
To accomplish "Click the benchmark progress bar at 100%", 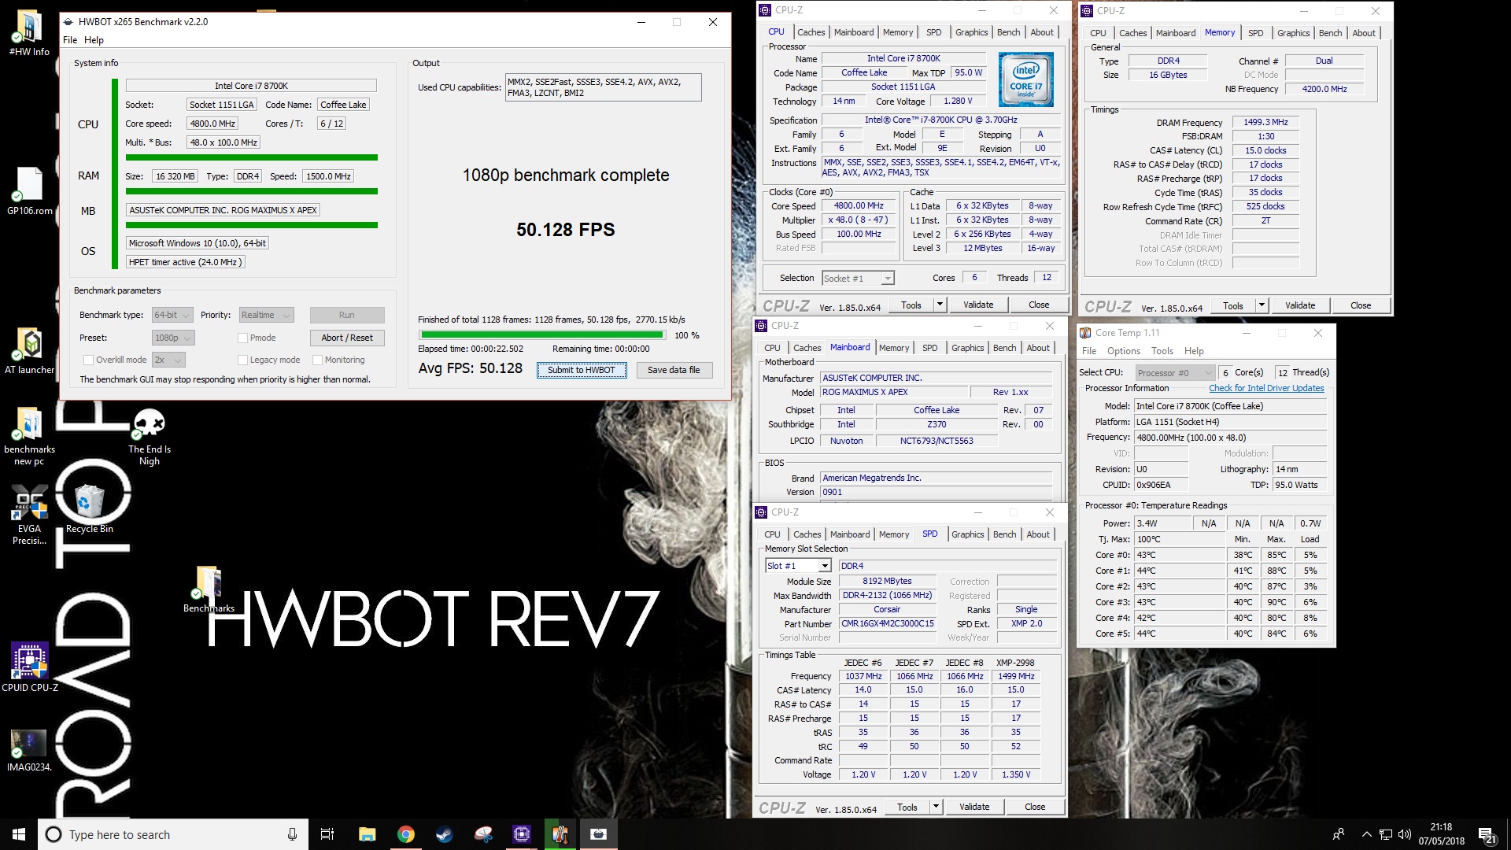I will 544,335.
